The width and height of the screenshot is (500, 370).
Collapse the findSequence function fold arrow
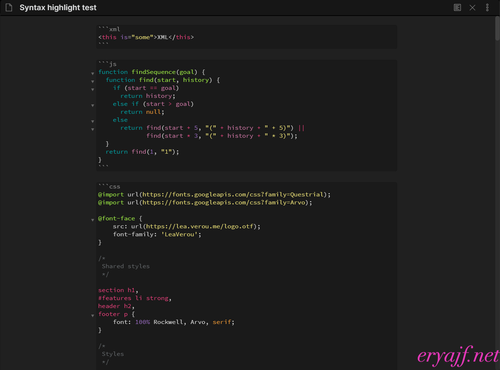coord(93,74)
